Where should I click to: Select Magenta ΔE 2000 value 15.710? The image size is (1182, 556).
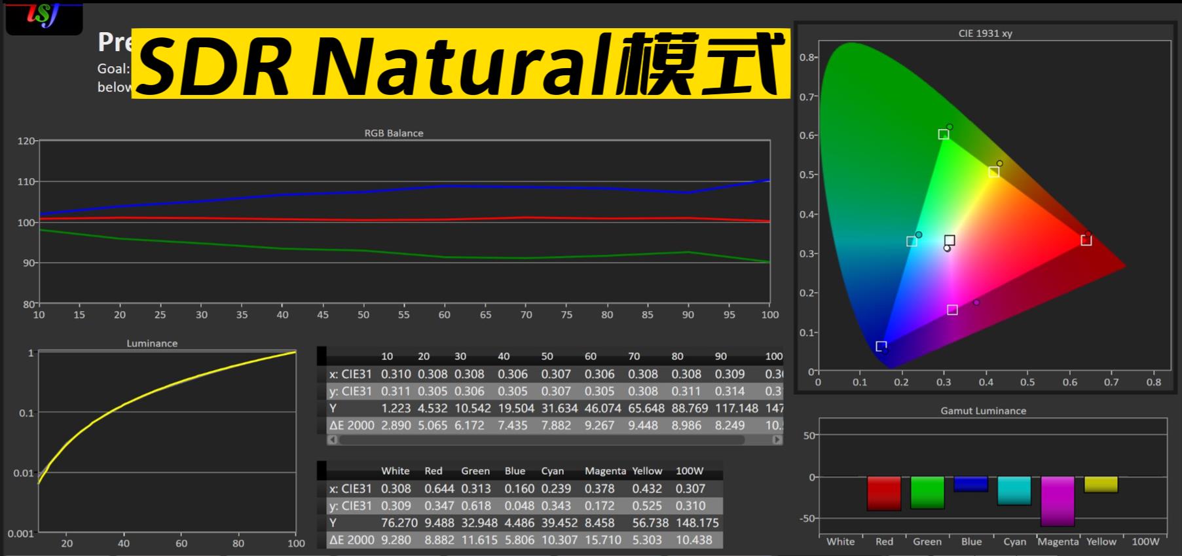tap(603, 540)
